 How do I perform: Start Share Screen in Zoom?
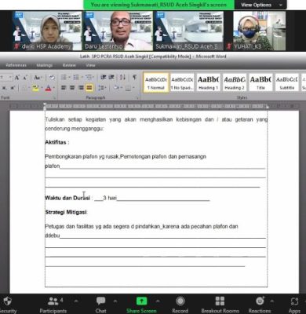[141, 305]
